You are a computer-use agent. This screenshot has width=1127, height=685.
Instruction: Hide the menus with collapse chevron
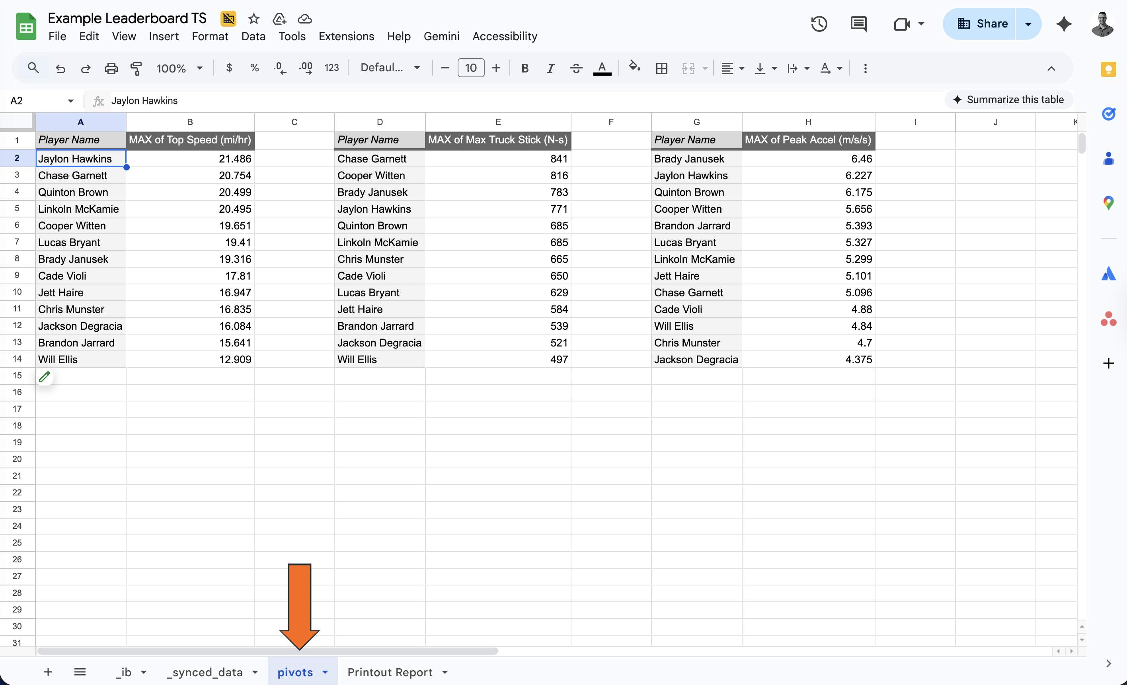point(1051,68)
